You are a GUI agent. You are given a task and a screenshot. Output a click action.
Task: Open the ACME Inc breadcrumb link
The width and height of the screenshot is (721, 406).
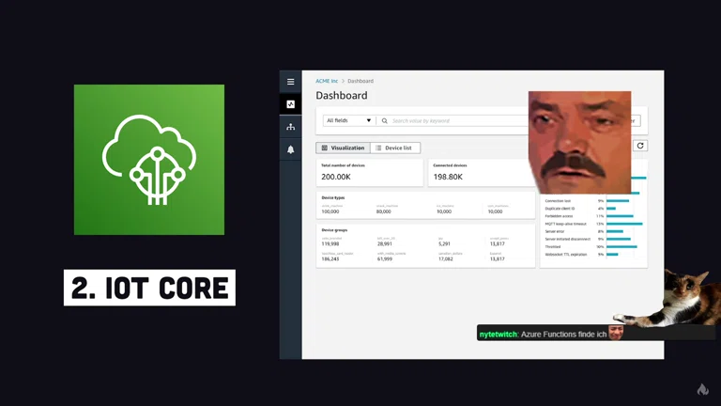click(327, 81)
